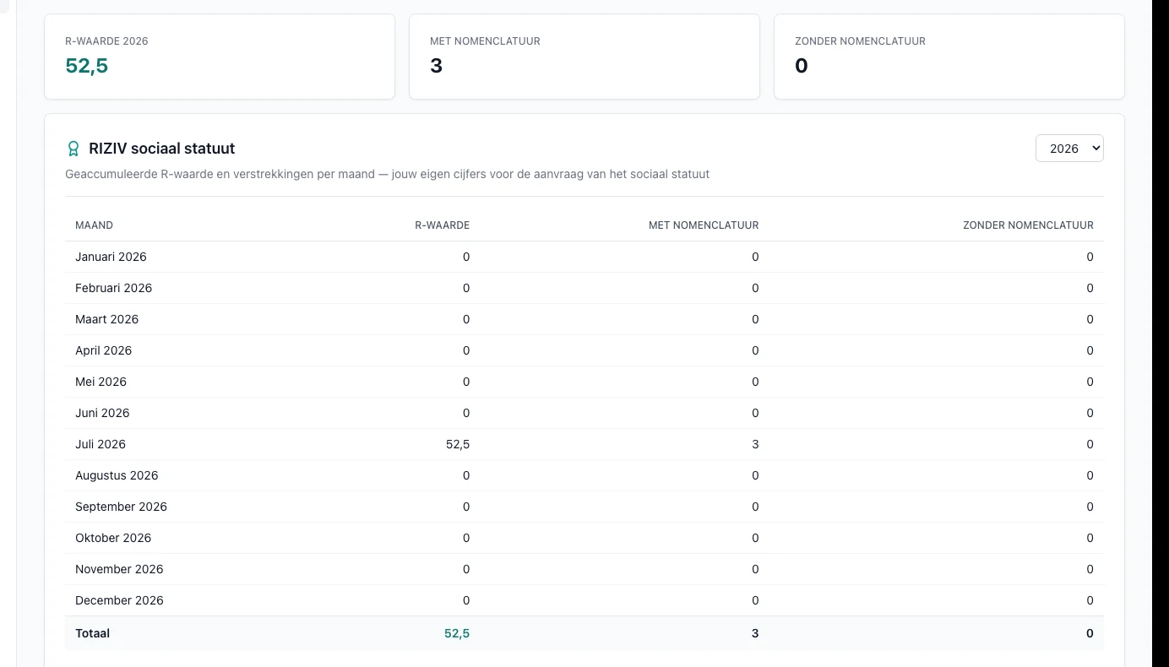
Task: Click the MAAND column header
Action: tap(94, 225)
